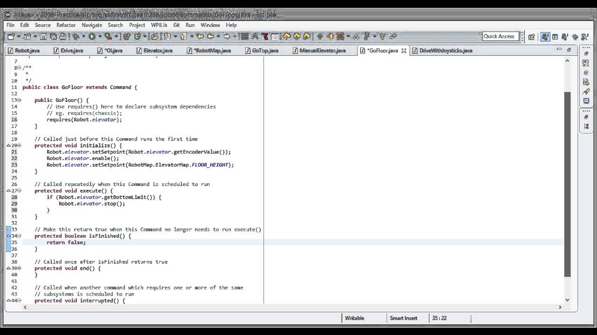597x335 pixels.
Task: Click the Save All toolbar icon
Action: click(53, 36)
